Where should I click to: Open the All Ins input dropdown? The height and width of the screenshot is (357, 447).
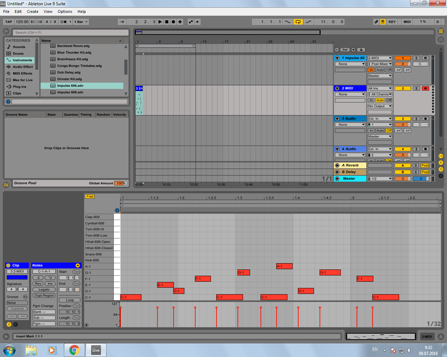click(x=380, y=89)
